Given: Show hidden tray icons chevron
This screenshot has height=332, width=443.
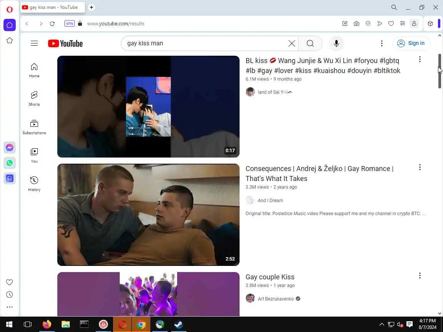Looking at the screenshot, I should click(x=382, y=324).
